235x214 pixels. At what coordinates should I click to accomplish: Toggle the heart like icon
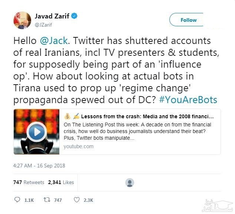(x=77, y=200)
